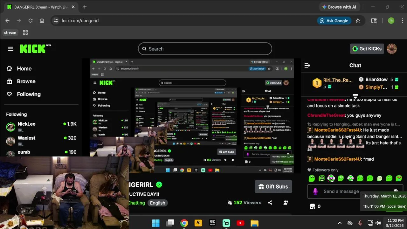Click the 'Replying to Honging_Rebel' reply line

[x=354, y=124]
